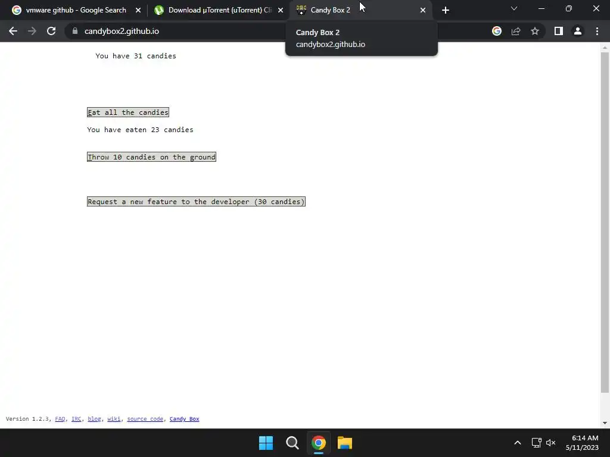Follow the Candy Box footer link
The image size is (610, 457).
[185, 419]
